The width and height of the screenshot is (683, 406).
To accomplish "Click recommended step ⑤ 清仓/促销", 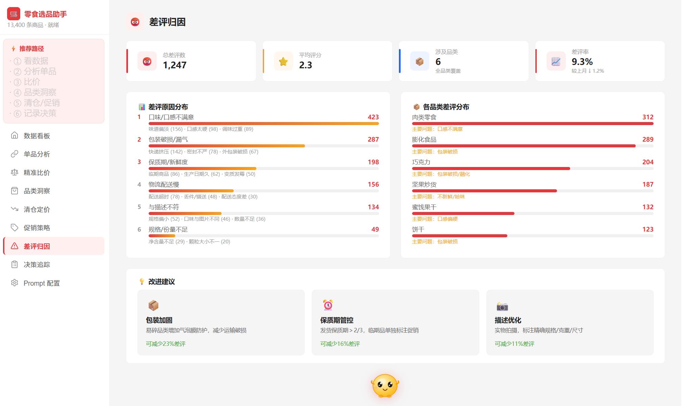I will (x=36, y=103).
